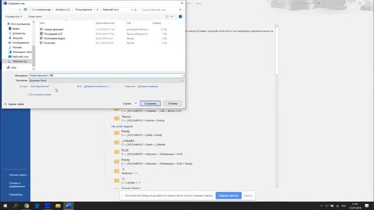This screenshot has width=374, height=210.
Task: Click the PLUS folder icon in Word
Action: 116,152
